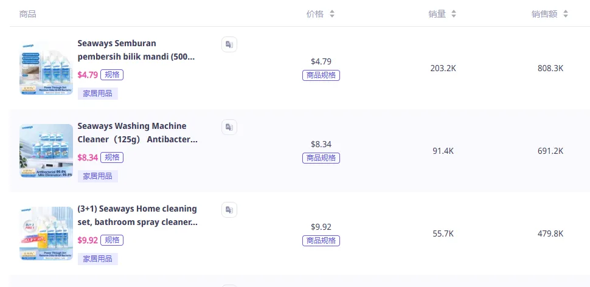Click translate icon for Seaways Semburan product

[x=229, y=44]
